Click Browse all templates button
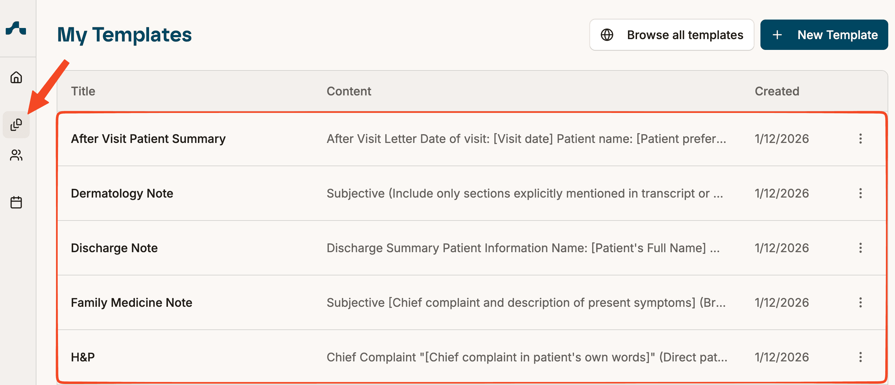Viewport: 895px width, 385px height. tap(672, 35)
